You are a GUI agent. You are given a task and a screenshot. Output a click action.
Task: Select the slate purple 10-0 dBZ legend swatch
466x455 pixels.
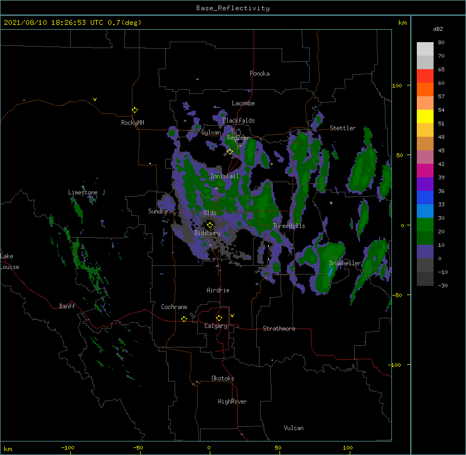pos(425,252)
